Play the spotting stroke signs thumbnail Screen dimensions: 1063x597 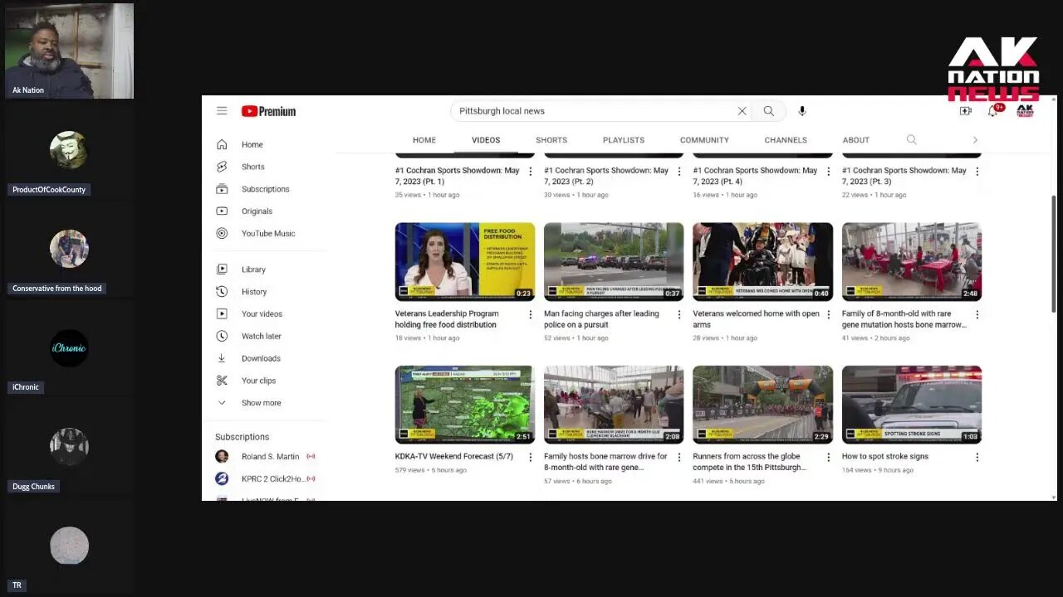pos(912,405)
